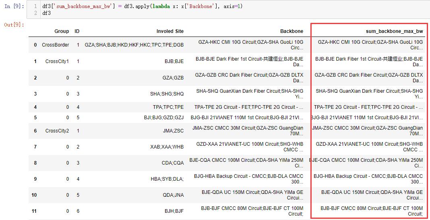
Task: Click the GZA;GZB involved site cell
Action: point(173,78)
